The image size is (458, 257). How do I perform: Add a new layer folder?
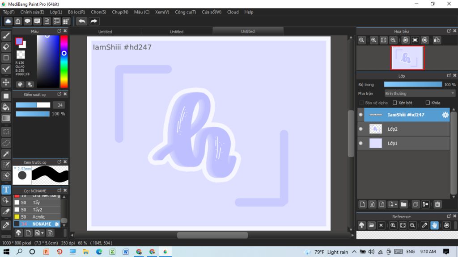tap(404, 204)
